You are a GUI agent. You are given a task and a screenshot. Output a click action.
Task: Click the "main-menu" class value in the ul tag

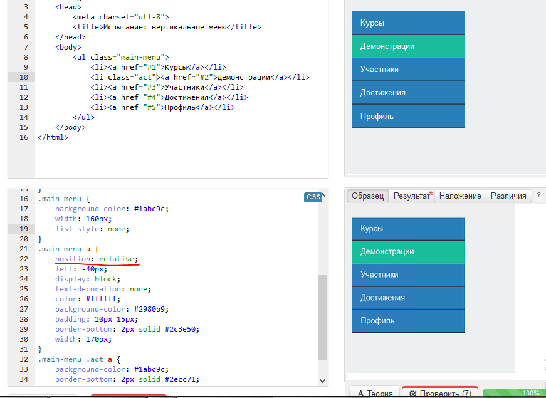point(140,57)
